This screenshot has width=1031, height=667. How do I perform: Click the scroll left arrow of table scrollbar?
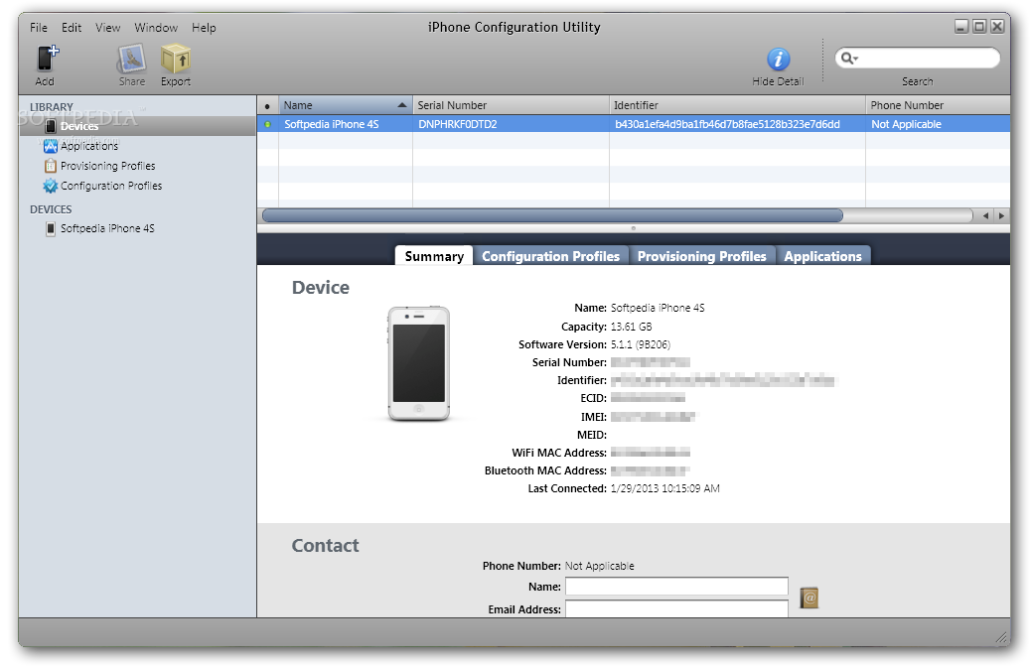[x=985, y=215]
